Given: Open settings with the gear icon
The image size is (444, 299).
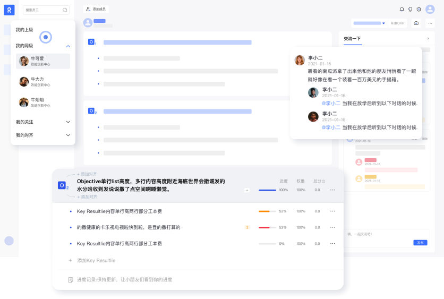Looking at the screenshot, I should (x=419, y=10).
